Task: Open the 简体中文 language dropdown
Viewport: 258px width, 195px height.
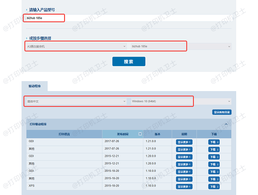Action: click(x=76, y=101)
